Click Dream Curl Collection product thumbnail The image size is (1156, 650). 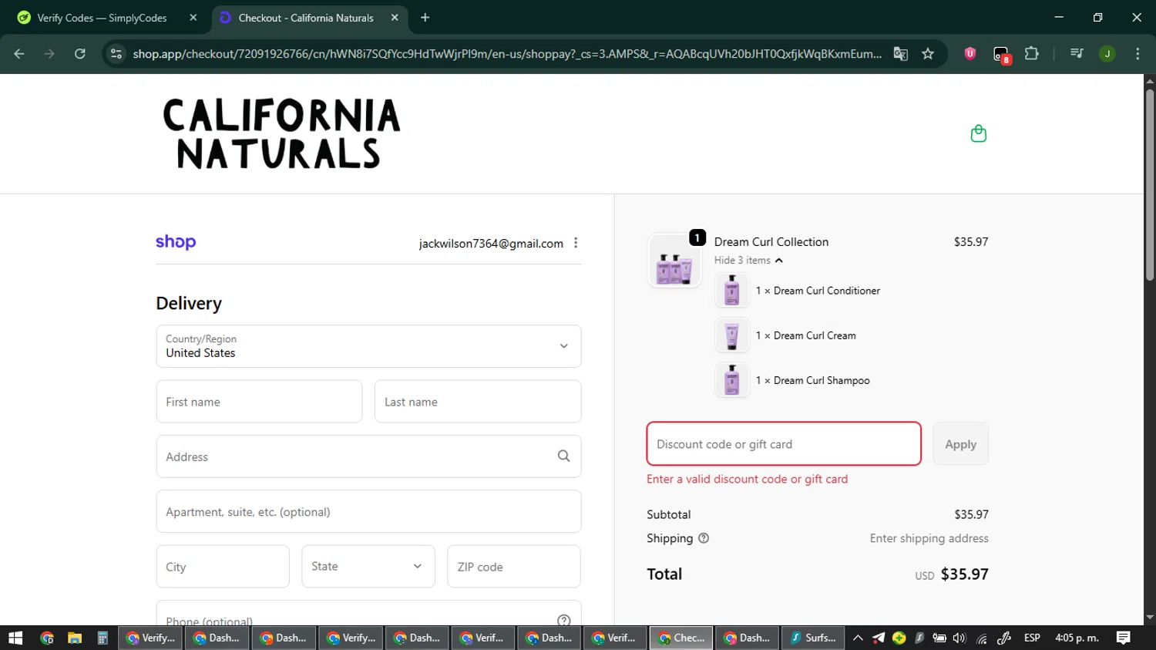(674, 260)
